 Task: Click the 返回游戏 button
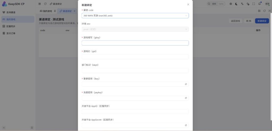coord(235,21)
